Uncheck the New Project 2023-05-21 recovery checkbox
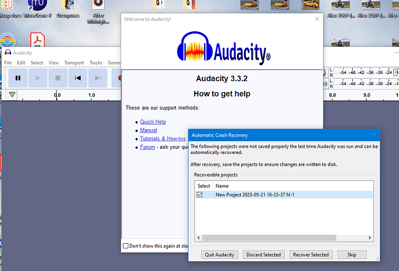 [x=199, y=195]
